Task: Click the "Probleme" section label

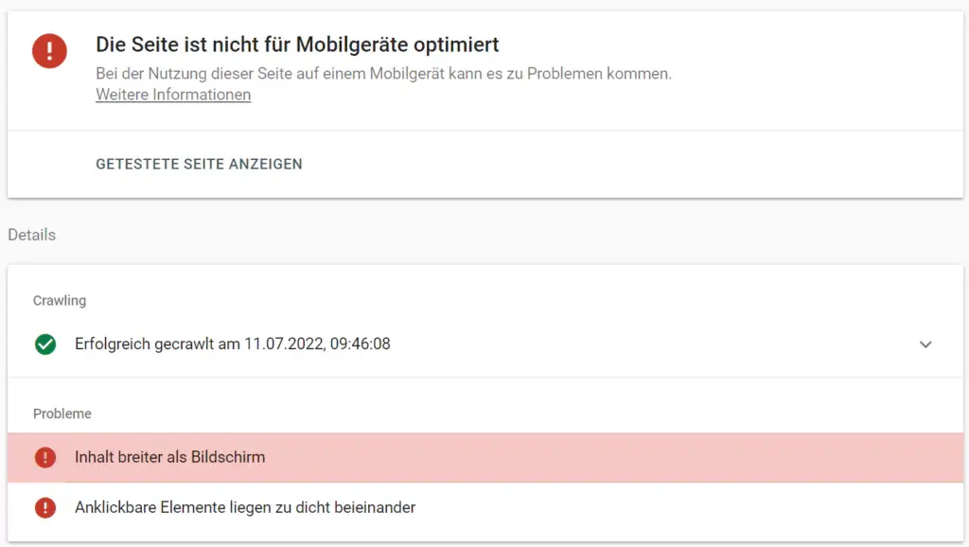Action: tap(62, 415)
